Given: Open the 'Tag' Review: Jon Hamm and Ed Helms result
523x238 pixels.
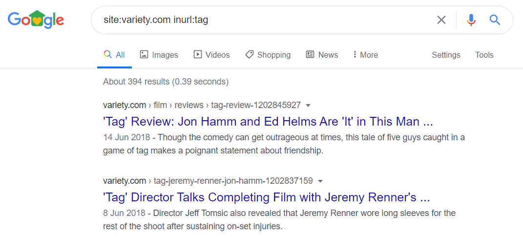Looking at the screenshot, I should tap(268, 122).
